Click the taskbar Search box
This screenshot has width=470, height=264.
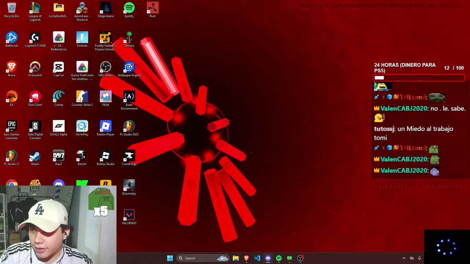pos(202,258)
